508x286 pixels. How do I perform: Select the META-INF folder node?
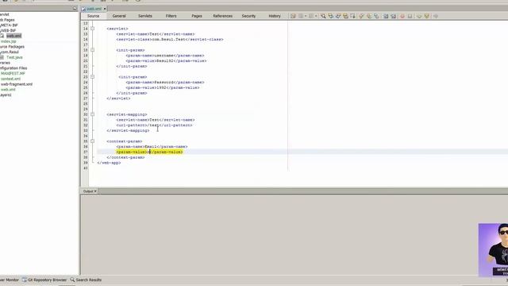9,25
